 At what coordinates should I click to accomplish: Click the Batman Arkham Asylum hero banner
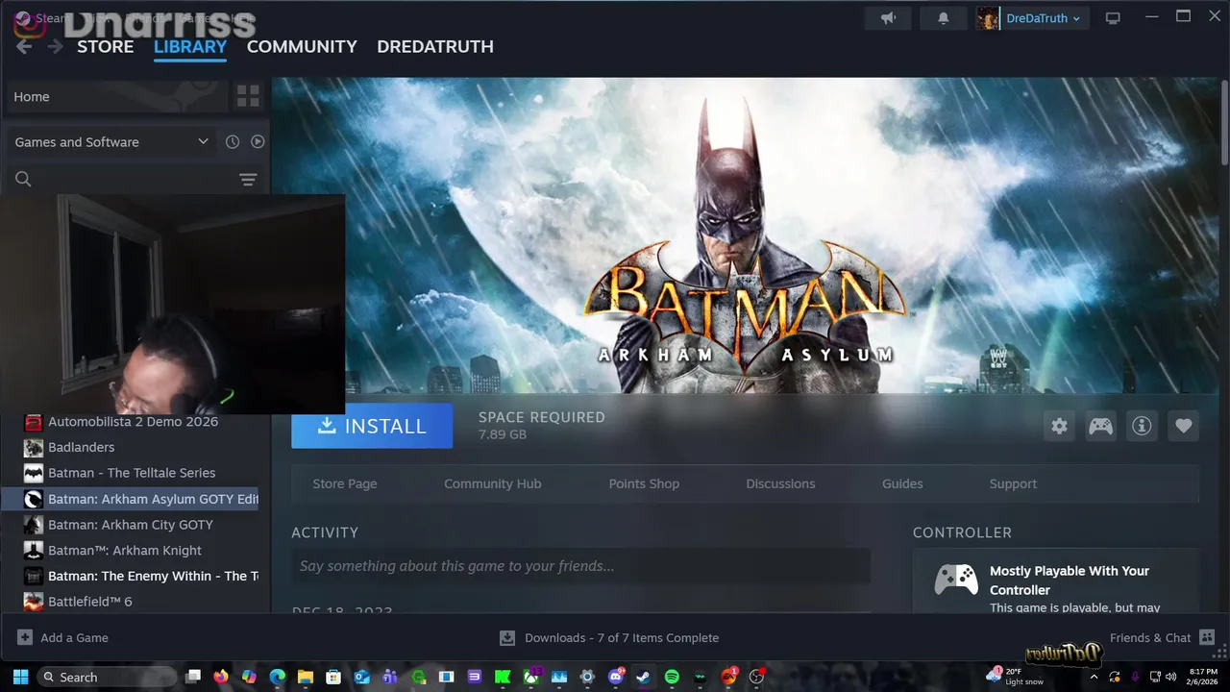(x=745, y=235)
